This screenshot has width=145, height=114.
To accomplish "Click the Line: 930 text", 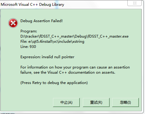I will pos(28,47).
